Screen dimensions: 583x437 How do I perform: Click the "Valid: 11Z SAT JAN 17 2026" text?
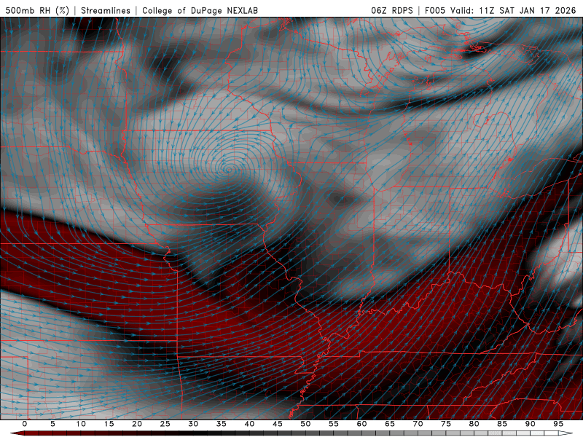(x=513, y=10)
